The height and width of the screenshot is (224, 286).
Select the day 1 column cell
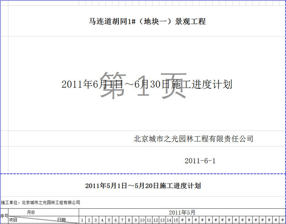tap(82, 220)
